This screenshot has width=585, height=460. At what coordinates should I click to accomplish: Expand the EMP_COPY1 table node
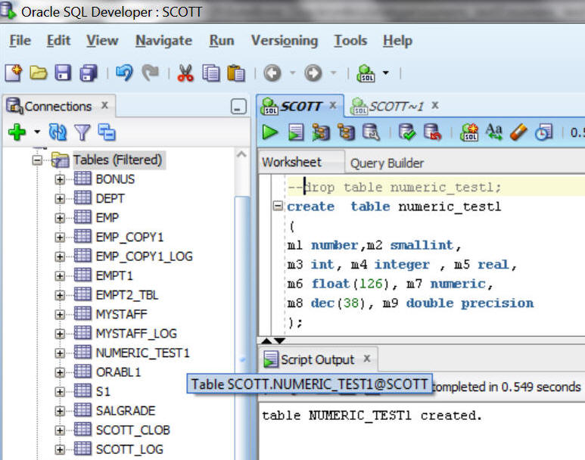coord(59,238)
